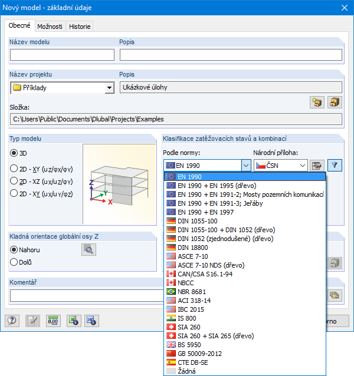Select 2D - XZ (ux/uz/φy) model type
Screen dimensions: 354x376
point(14,181)
